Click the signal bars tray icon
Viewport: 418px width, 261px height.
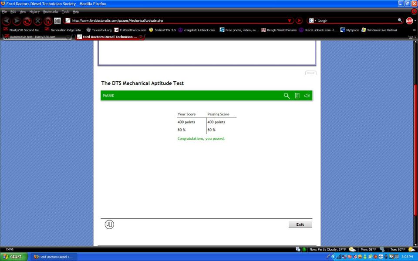tap(339, 257)
